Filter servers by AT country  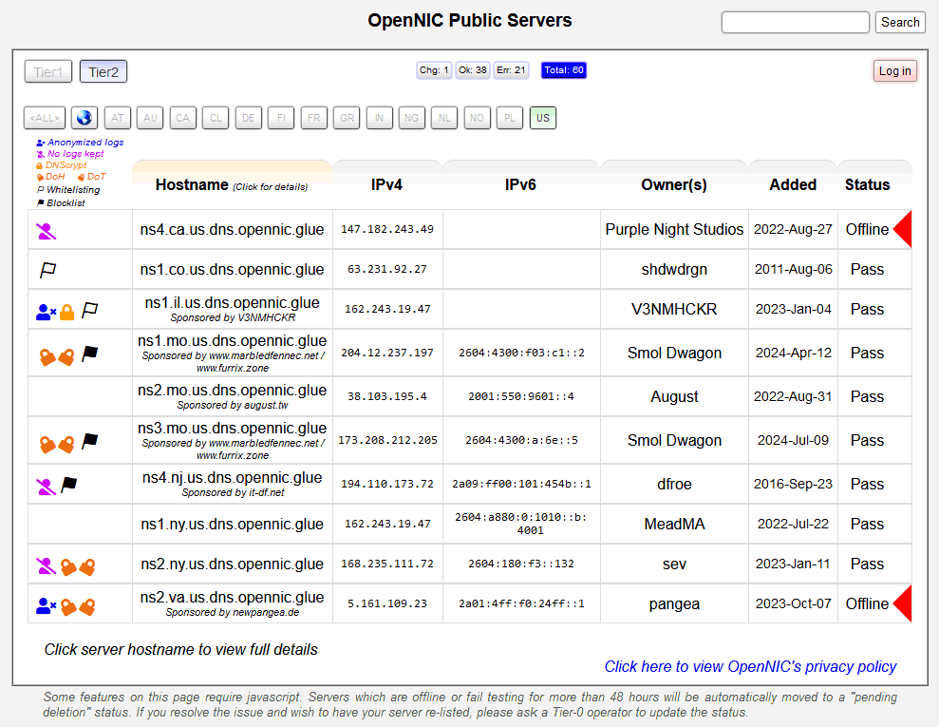click(118, 118)
